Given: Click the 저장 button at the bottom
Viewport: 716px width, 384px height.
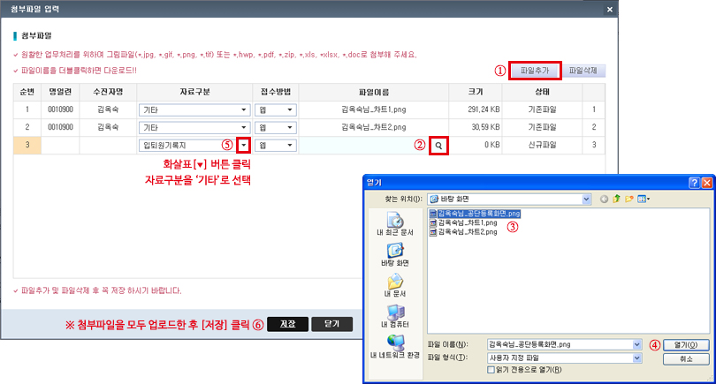Looking at the screenshot, I should [x=287, y=324].
